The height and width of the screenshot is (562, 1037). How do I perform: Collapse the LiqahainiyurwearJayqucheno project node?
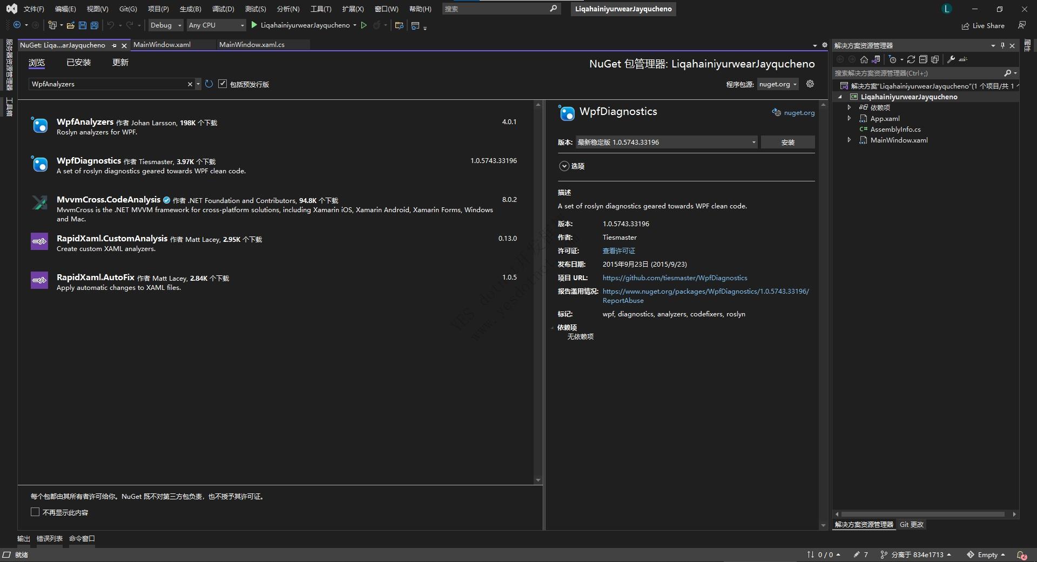tap(840, 97)
